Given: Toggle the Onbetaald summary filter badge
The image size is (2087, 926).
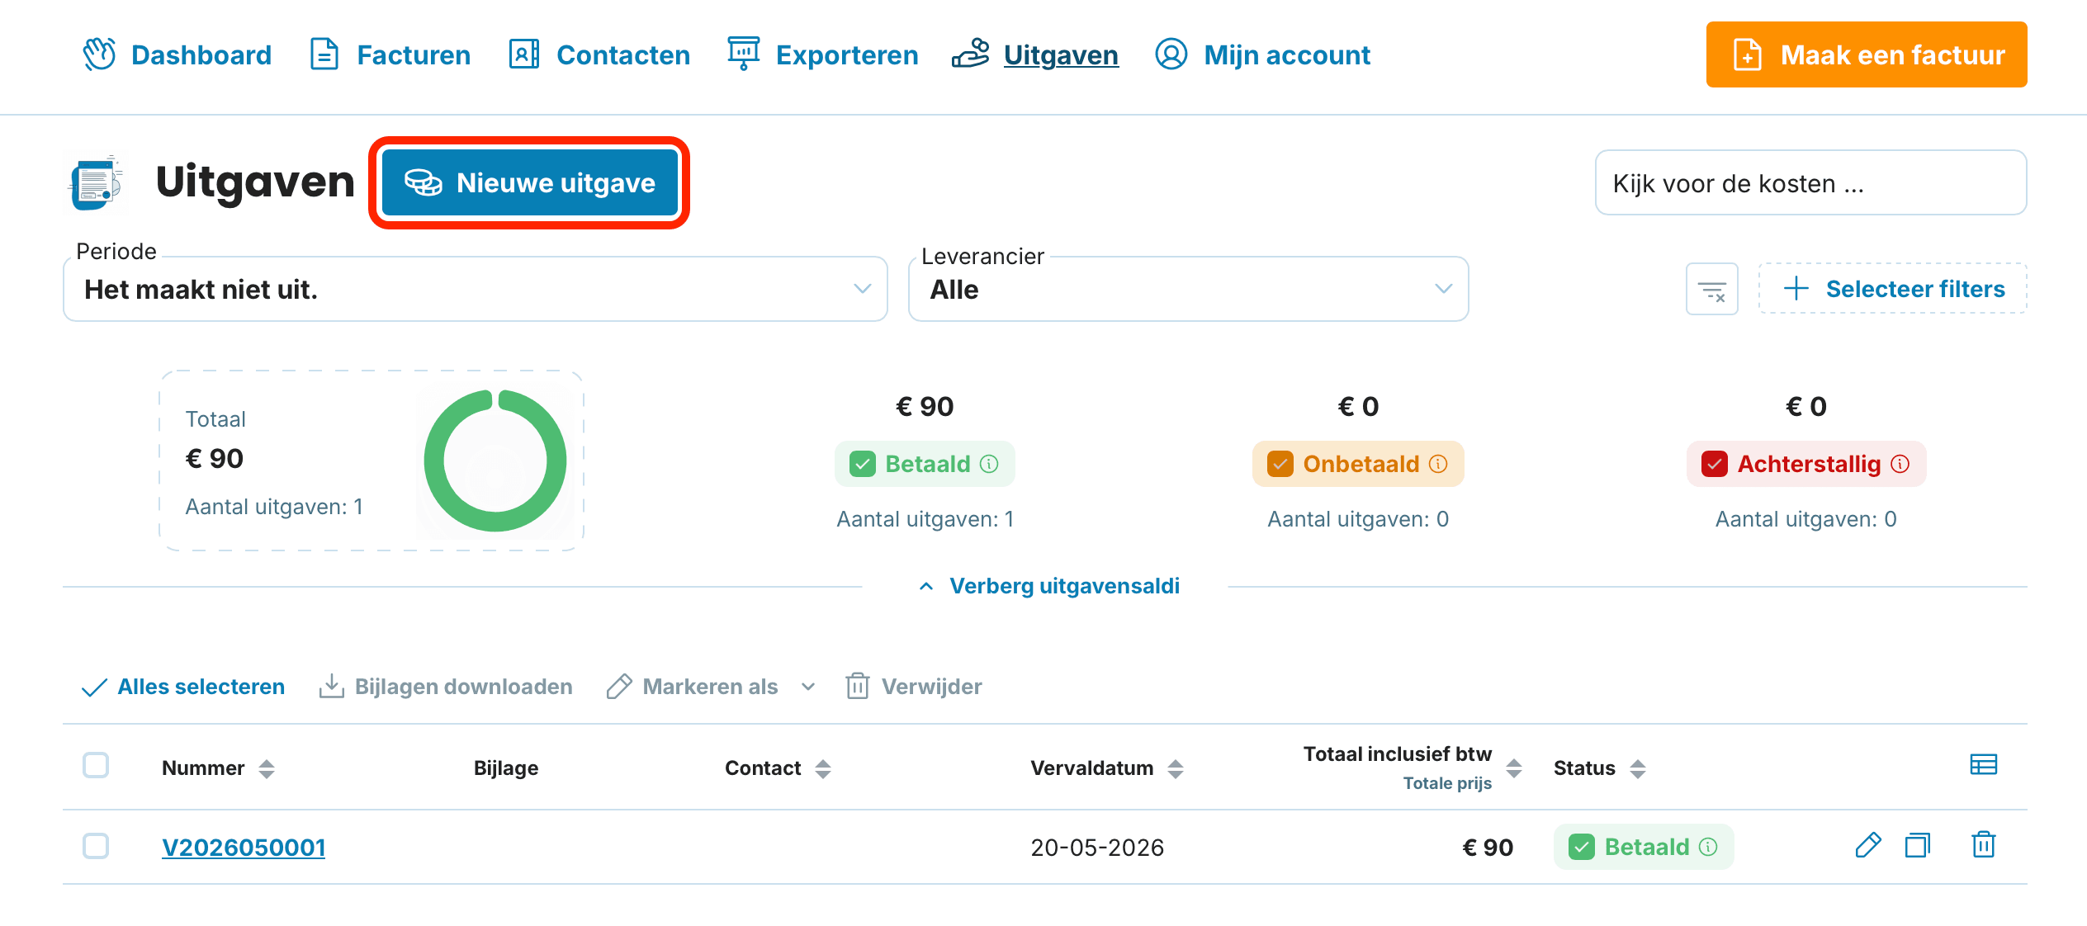Looking at the screenshot, I should point(1358,464).
